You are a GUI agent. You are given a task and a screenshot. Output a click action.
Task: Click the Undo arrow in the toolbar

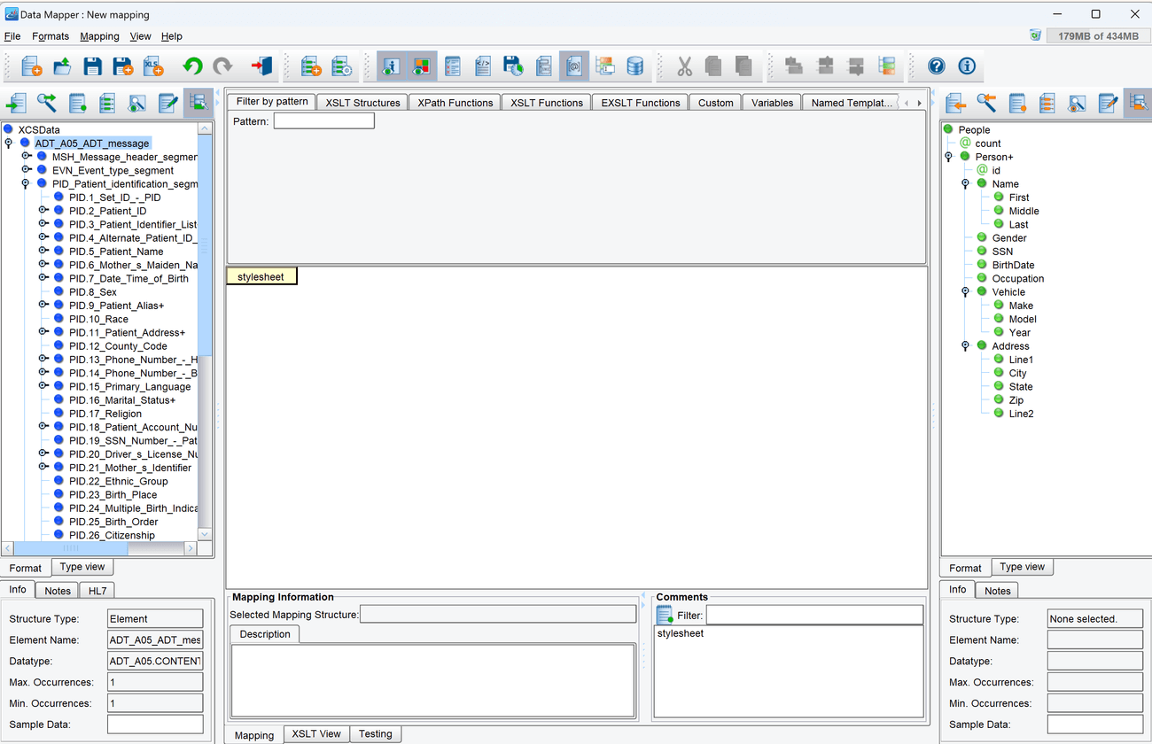[193, 66]
